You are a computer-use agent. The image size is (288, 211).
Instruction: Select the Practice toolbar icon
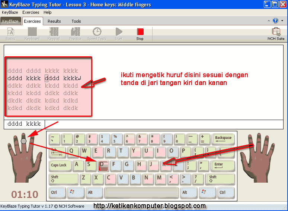tap(75, 34)
